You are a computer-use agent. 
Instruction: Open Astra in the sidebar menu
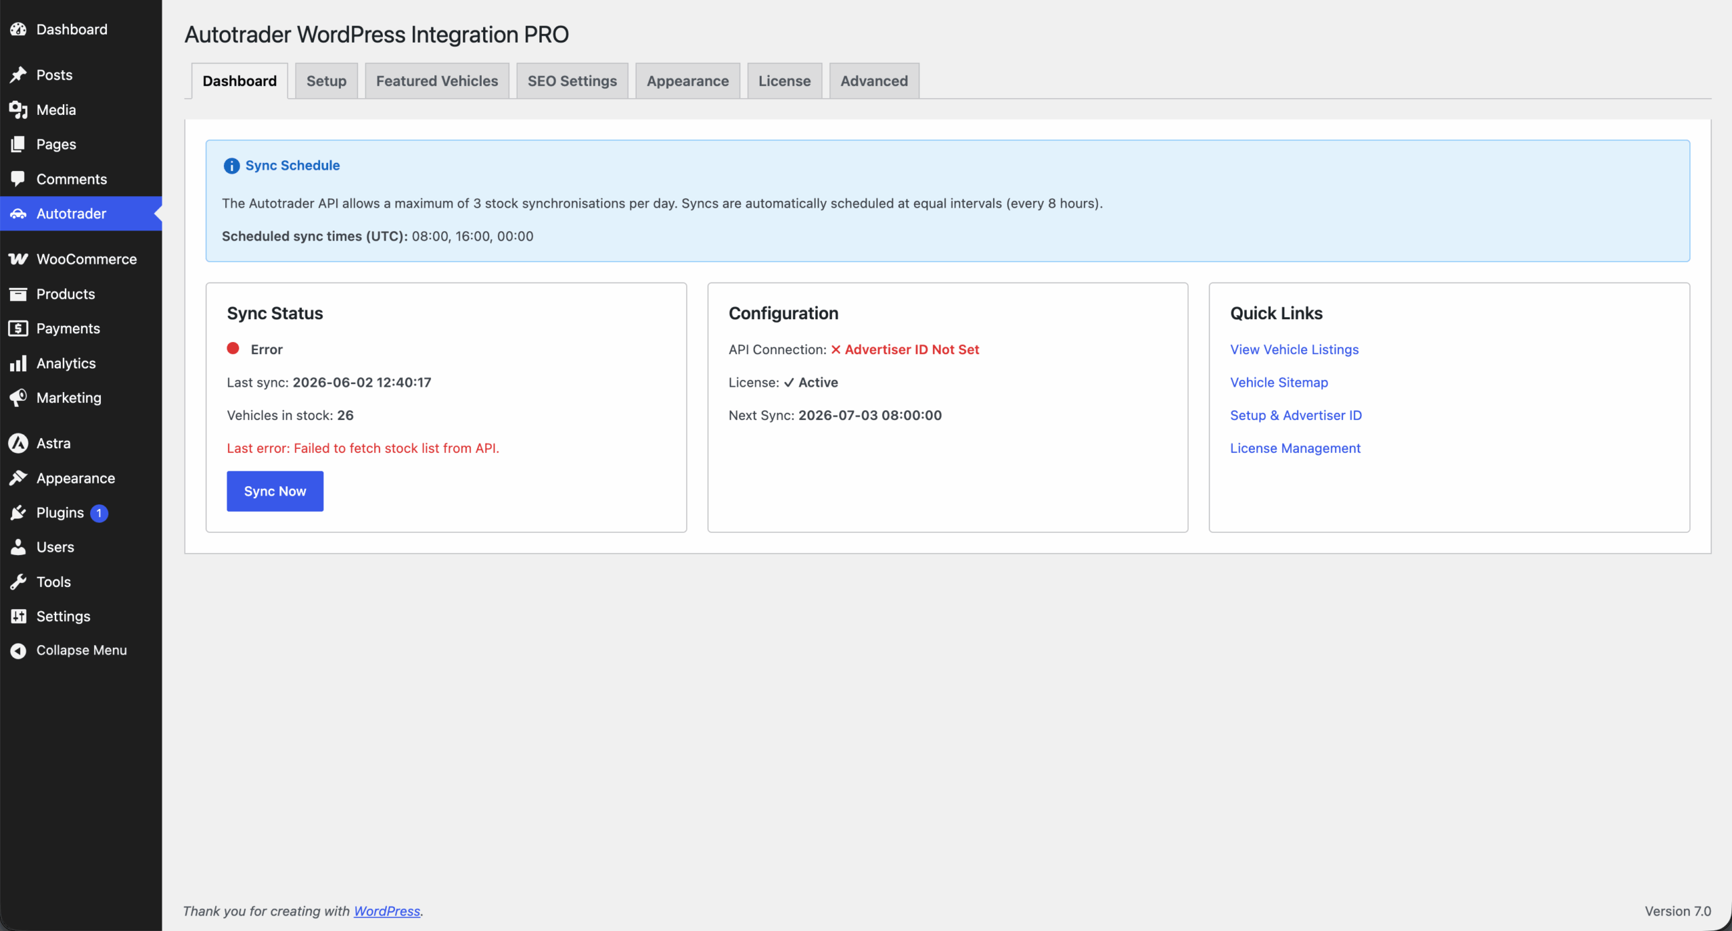(81, 443)
